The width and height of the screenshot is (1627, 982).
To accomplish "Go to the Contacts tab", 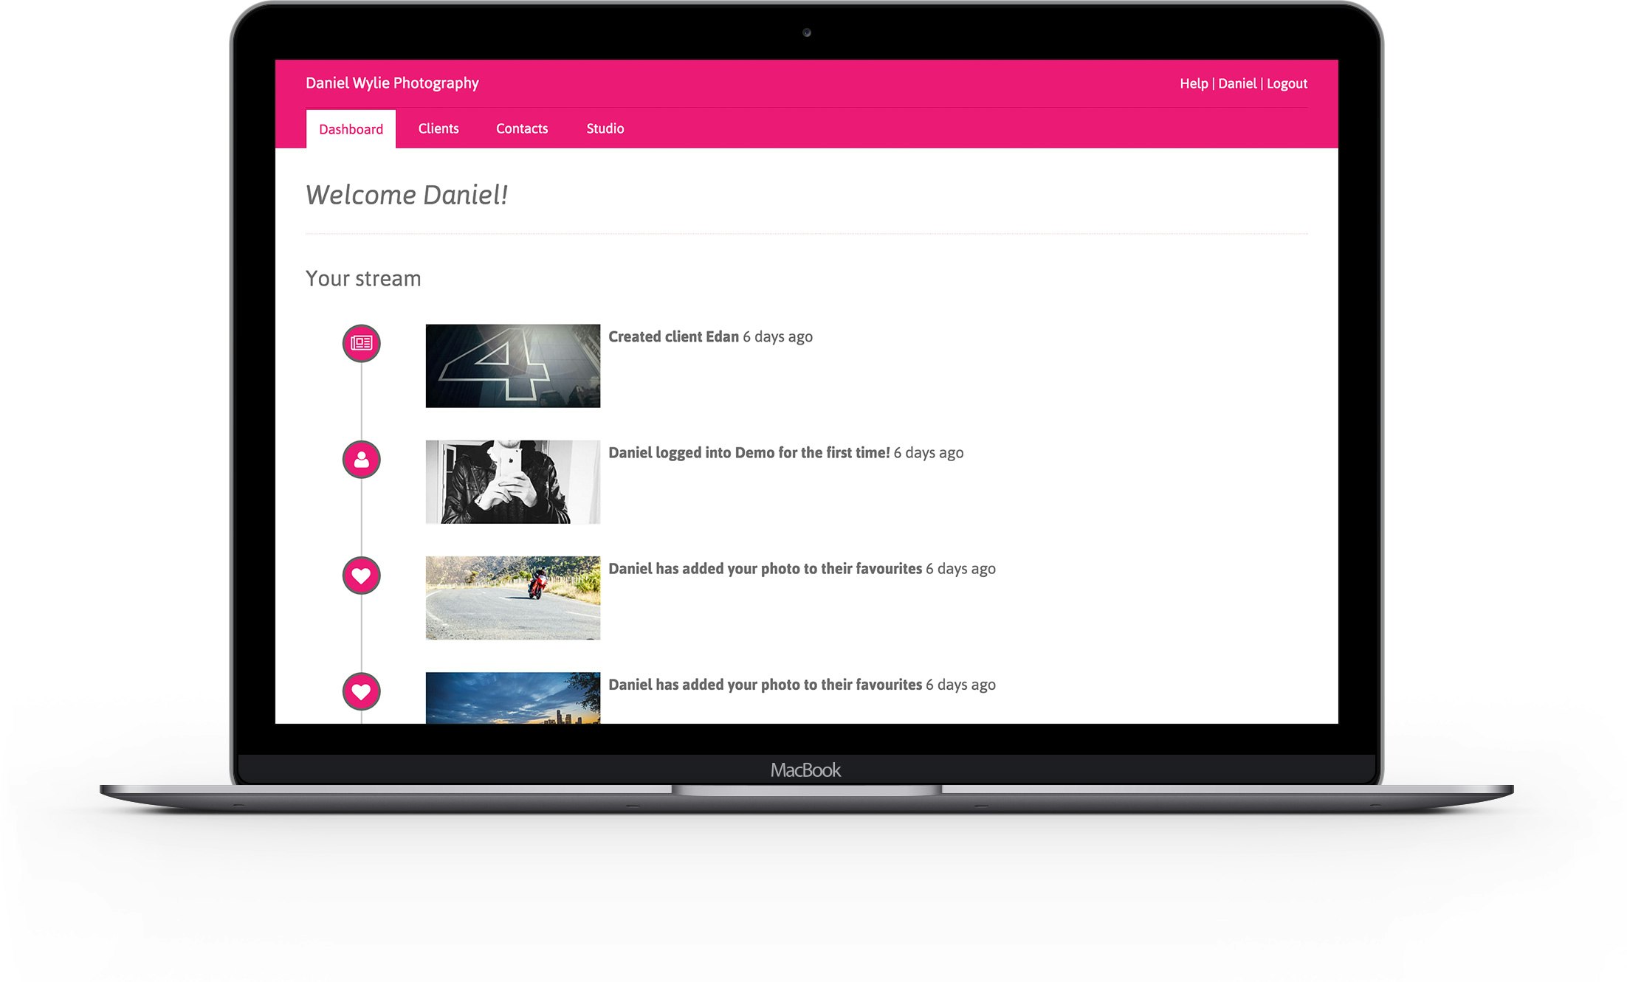I will [x=522, y=128].
